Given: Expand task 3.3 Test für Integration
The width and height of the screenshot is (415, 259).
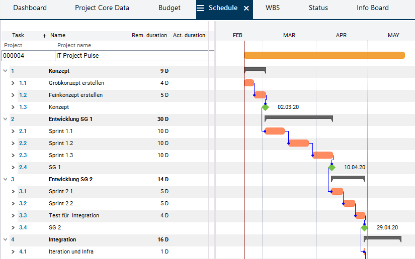Looking at the screenshot, I should tap(13, 215).
